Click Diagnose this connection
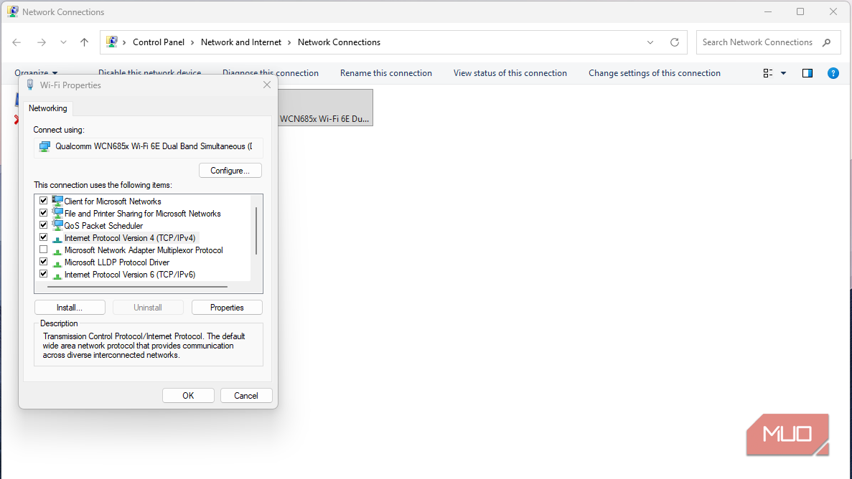 (x=271, y=72)
